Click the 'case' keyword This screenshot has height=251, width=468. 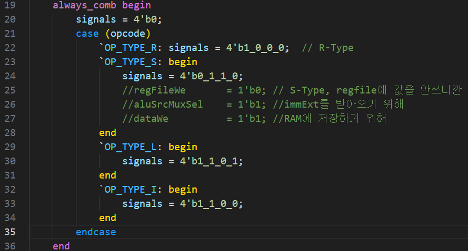point(87,34)
